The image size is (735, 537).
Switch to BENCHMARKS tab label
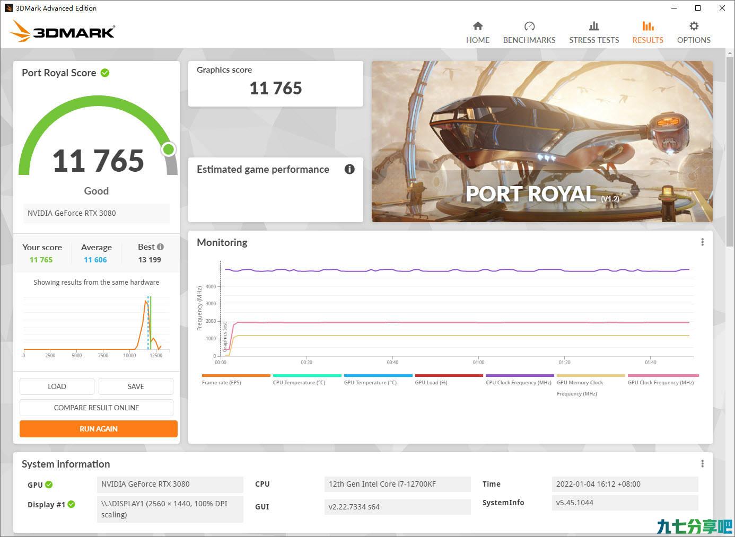click(x=529, y=40)
